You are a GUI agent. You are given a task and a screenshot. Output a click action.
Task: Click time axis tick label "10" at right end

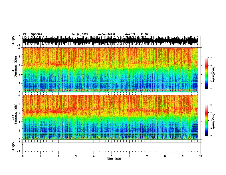click(x=201, y=156)
